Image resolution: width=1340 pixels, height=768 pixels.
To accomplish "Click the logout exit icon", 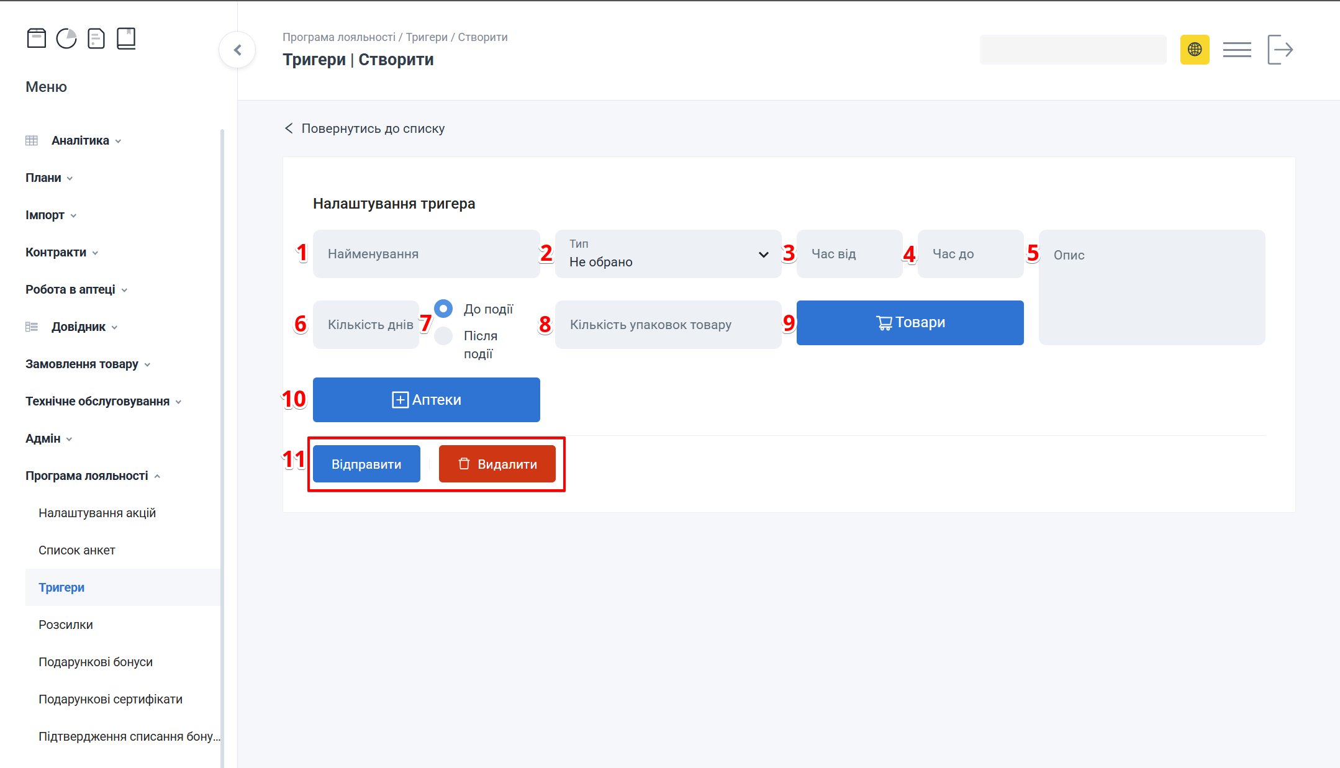I will click(1280, 50).
